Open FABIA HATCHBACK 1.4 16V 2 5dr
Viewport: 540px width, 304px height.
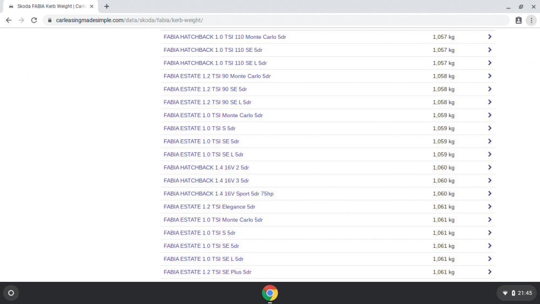tap(206, 168)
